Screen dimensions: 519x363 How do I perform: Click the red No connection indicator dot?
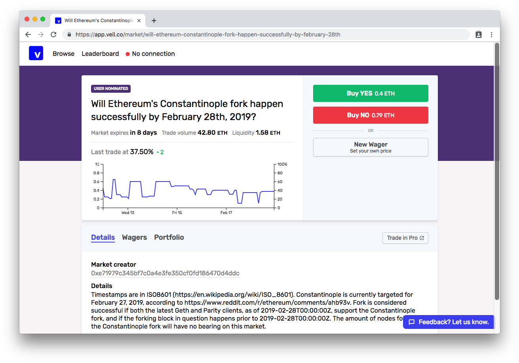(x=127, y=54)
